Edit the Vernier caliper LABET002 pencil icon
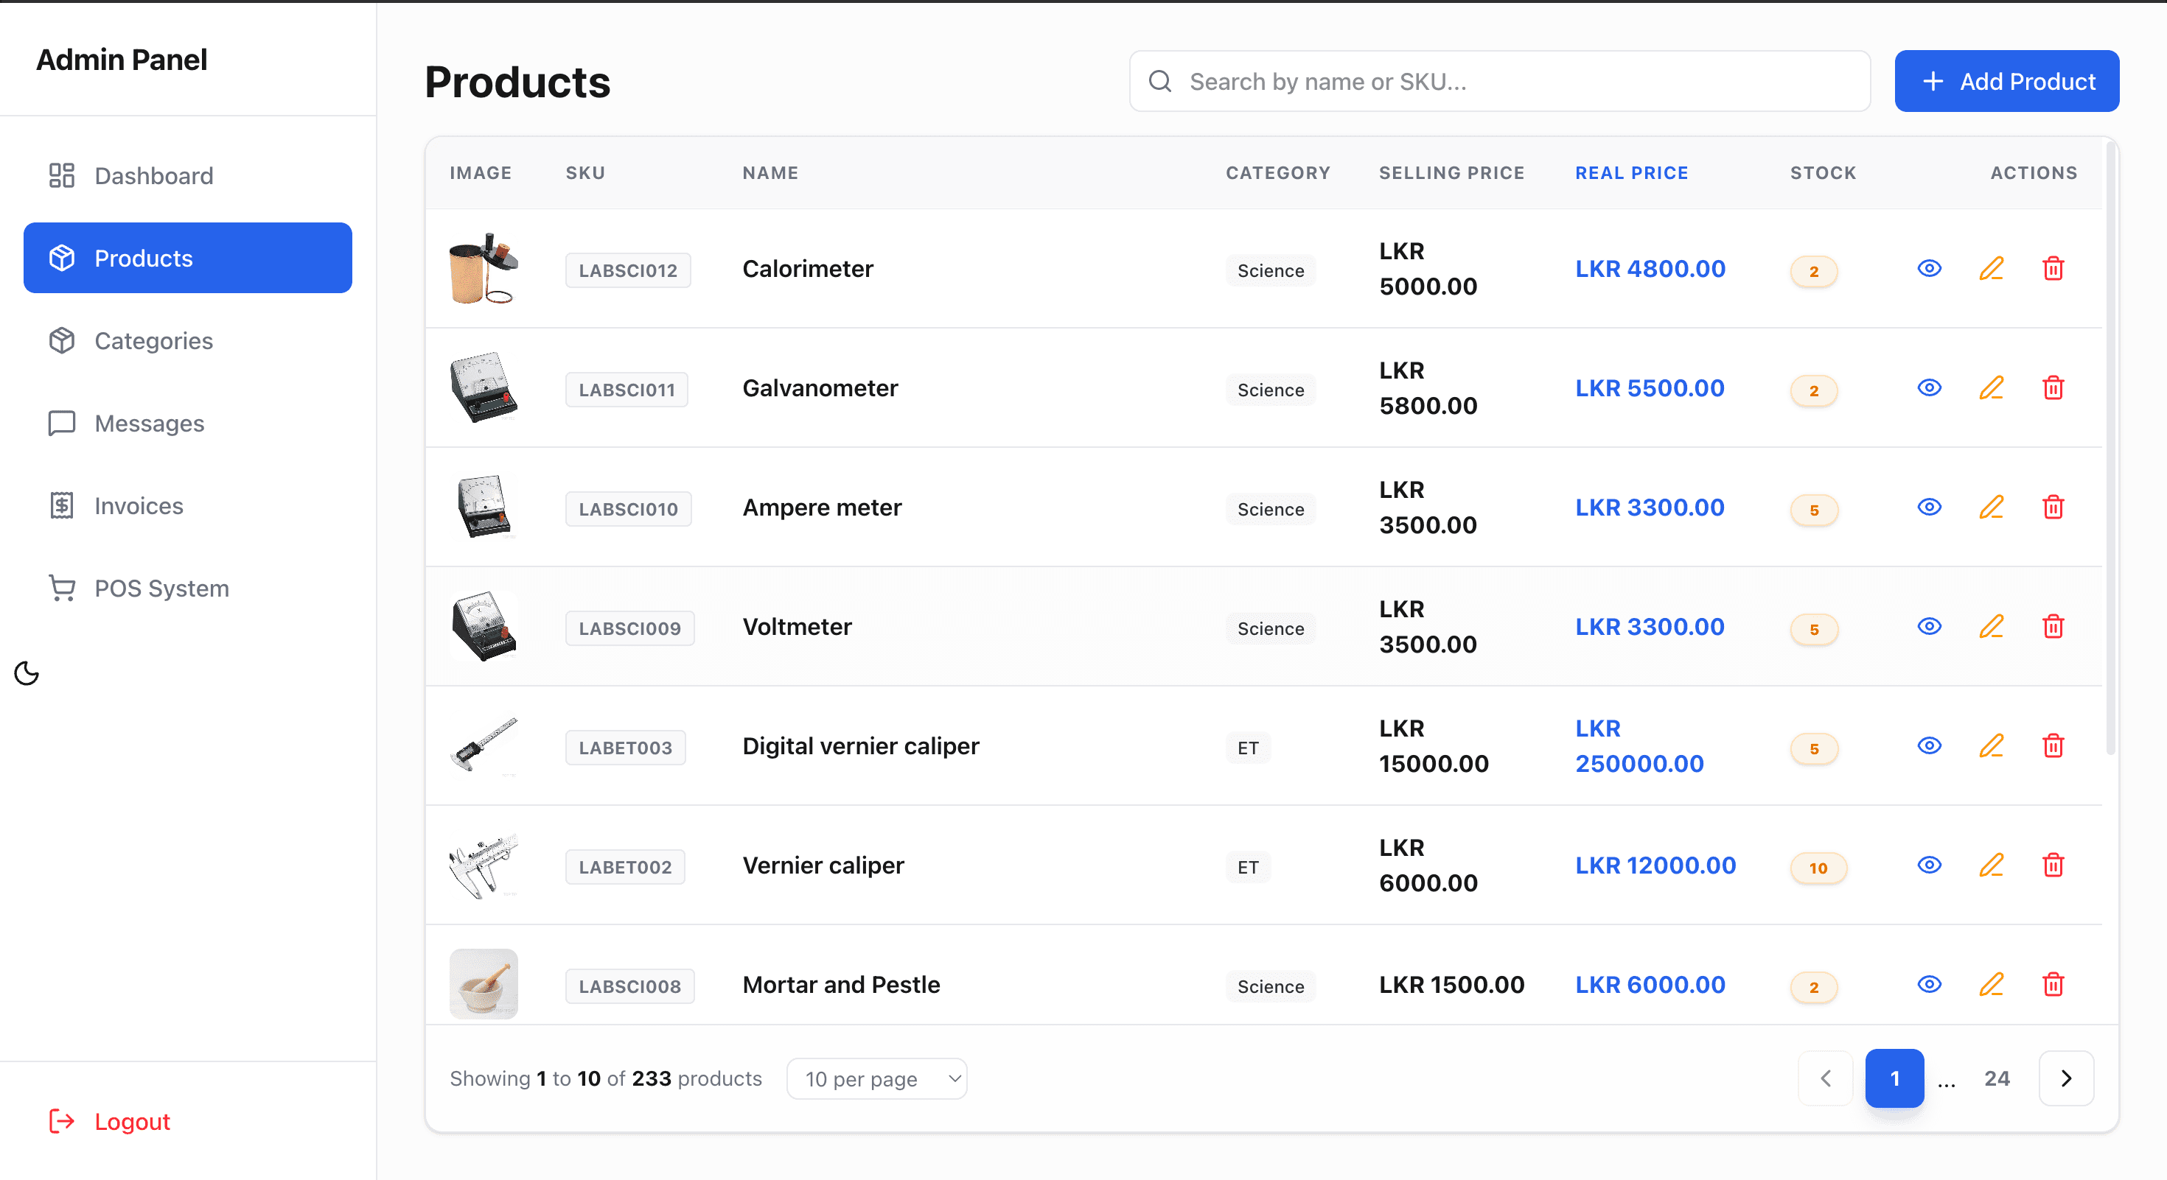Screen dimensions: 2167x1180 (x=1991, y=865)
